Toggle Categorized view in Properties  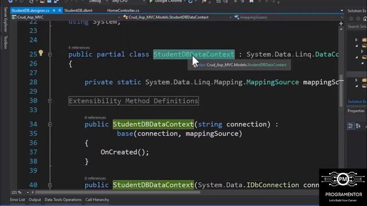point(351,126)
